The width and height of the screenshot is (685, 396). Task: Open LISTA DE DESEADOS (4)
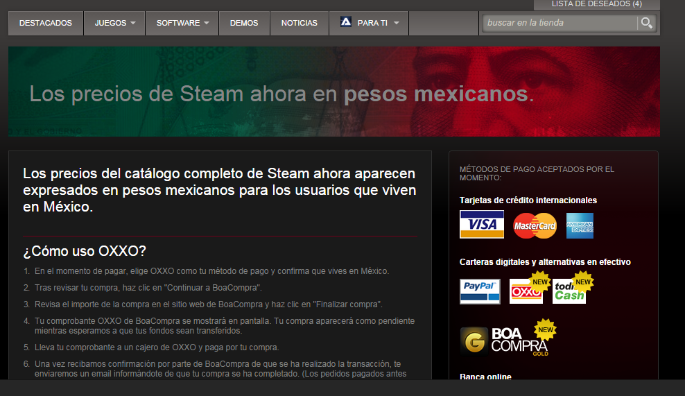(x=596, y=4)
